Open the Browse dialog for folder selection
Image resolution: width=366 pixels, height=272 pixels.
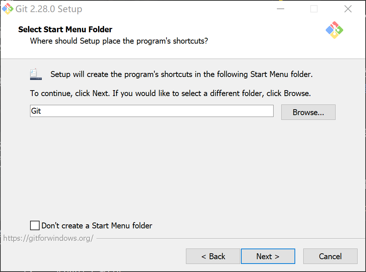308,112
